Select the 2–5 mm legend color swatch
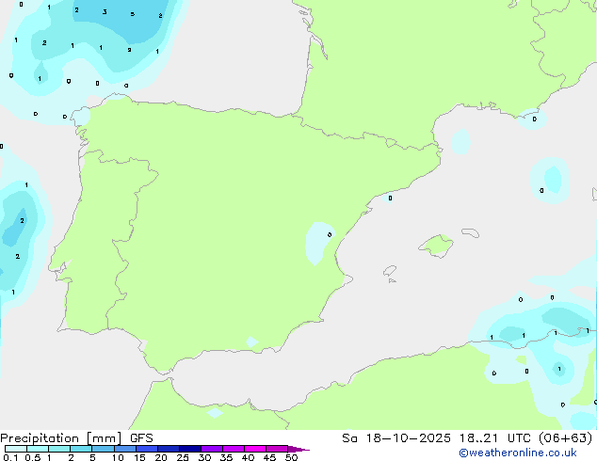 click(x=81, y=449)
